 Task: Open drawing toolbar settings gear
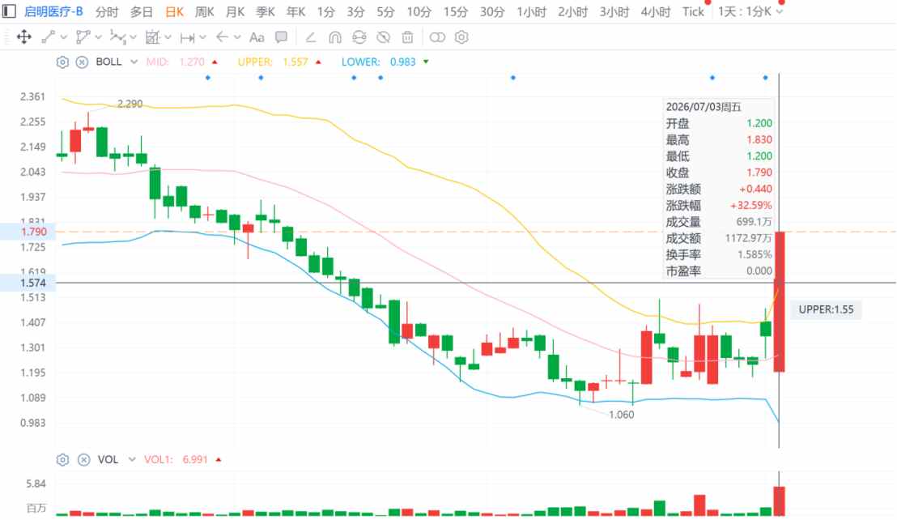pyautogui.click(x=461, y=37)
